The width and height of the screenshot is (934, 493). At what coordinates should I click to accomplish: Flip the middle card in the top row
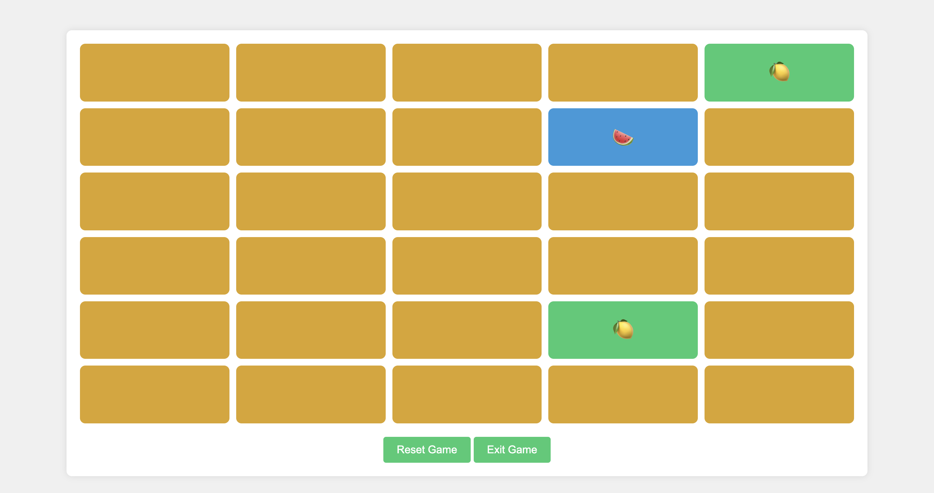467,72
